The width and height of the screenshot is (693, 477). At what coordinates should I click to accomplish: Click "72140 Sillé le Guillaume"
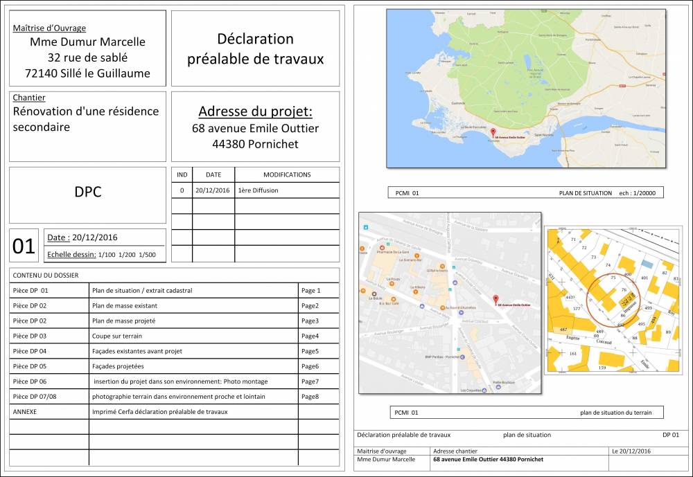tap(87, 73)
